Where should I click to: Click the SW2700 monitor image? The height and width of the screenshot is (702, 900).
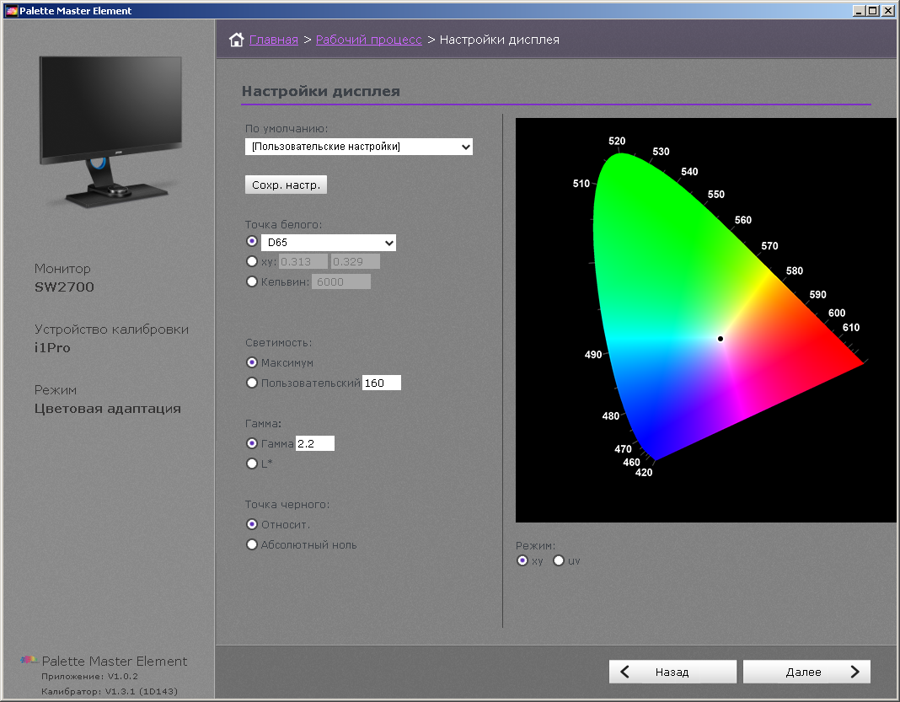coord(110,128)
